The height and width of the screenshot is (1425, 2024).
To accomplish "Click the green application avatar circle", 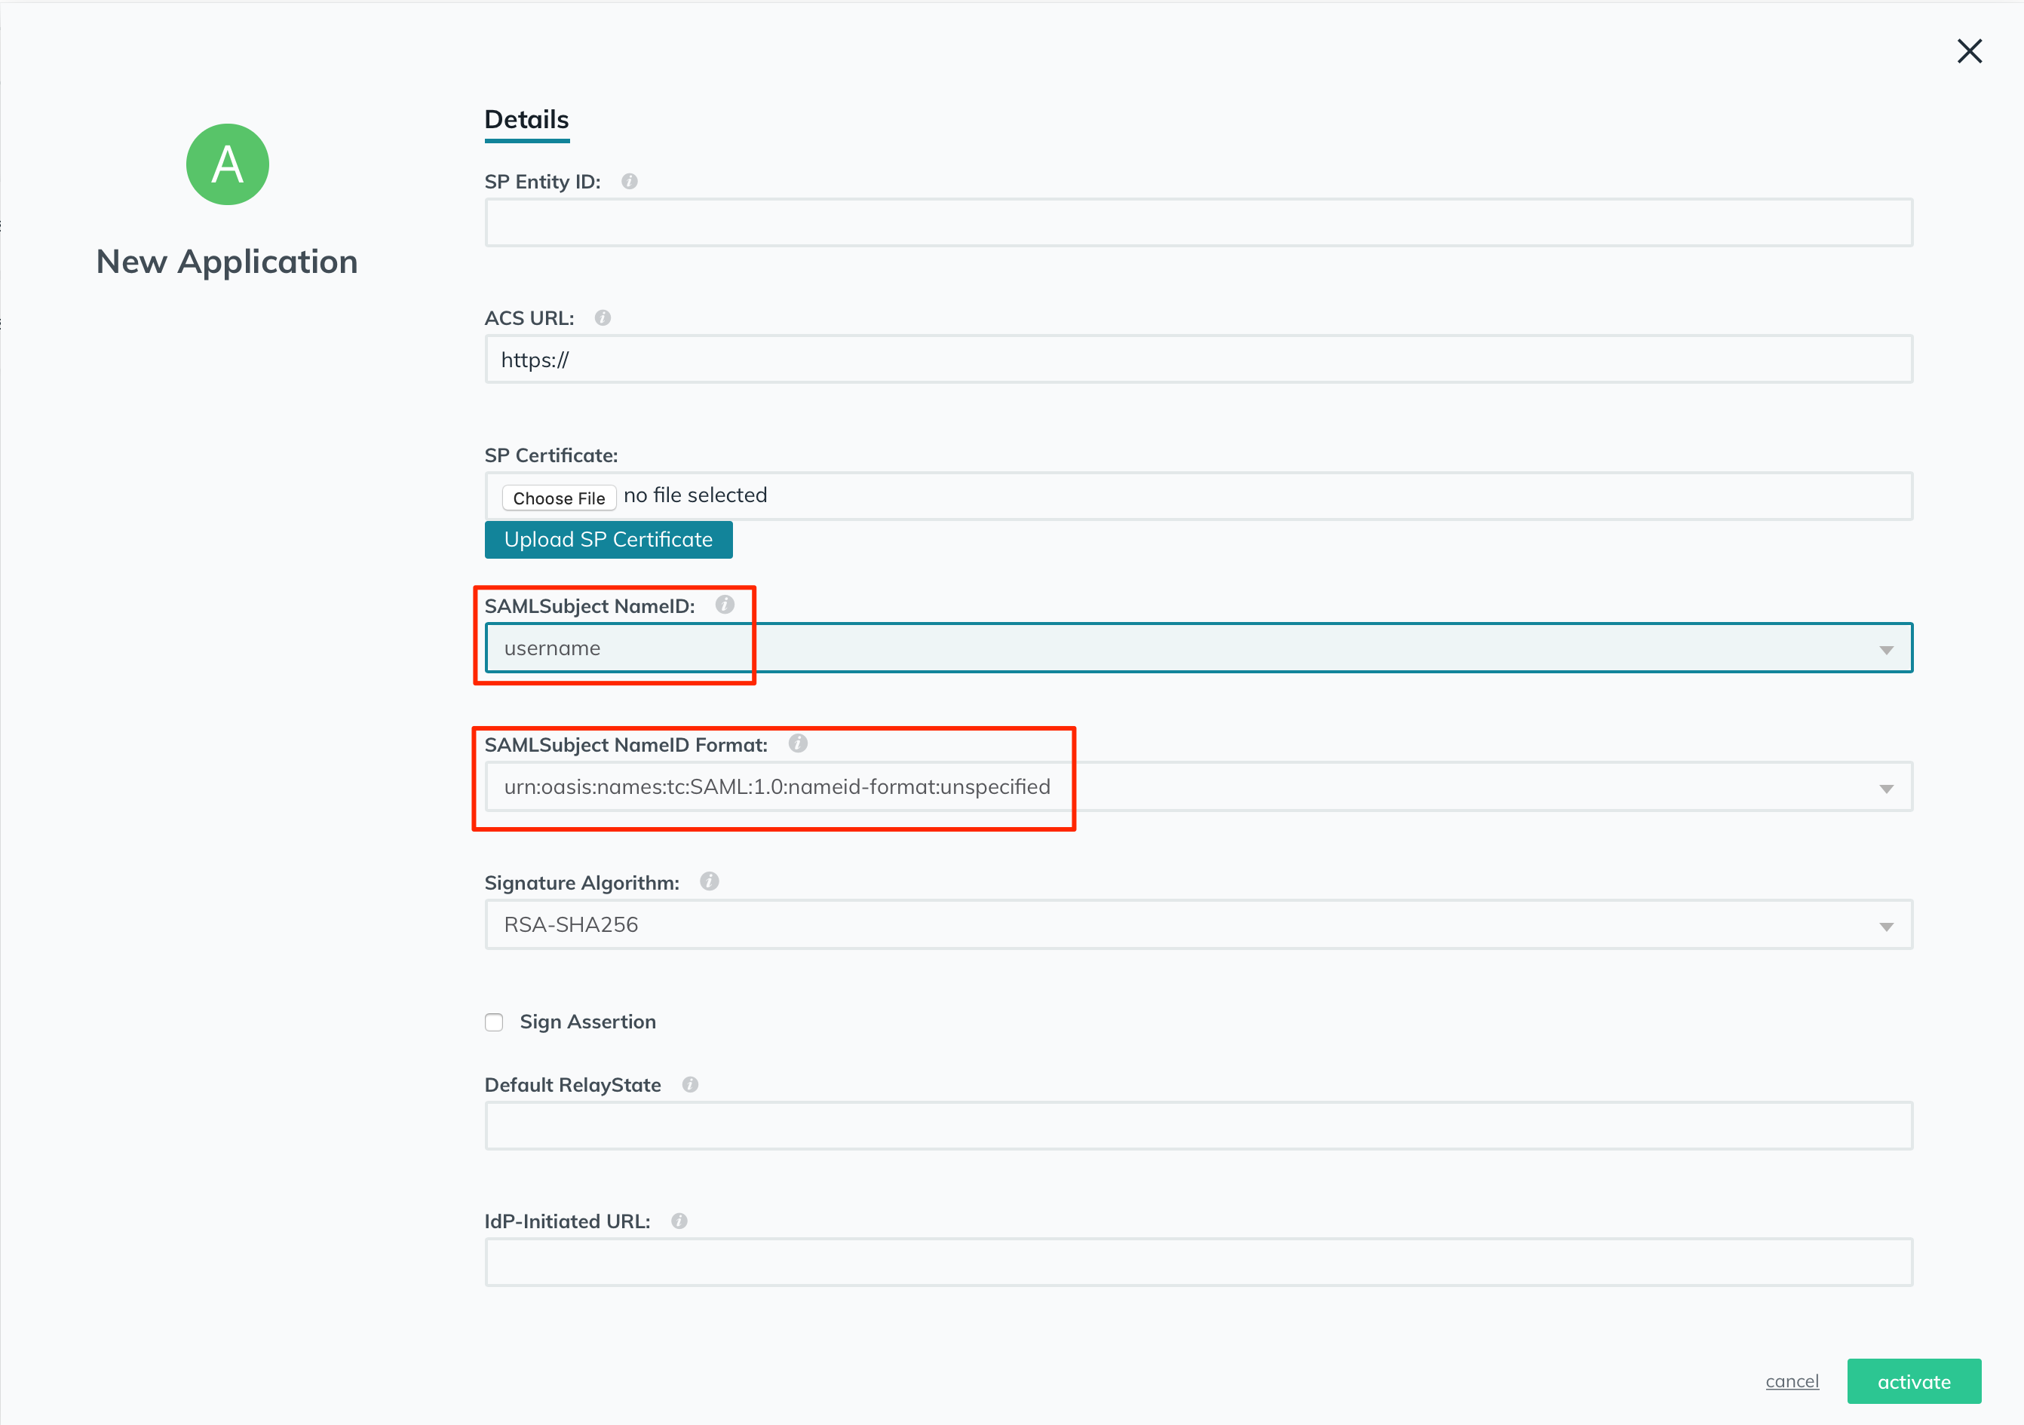I will [228, 165].
